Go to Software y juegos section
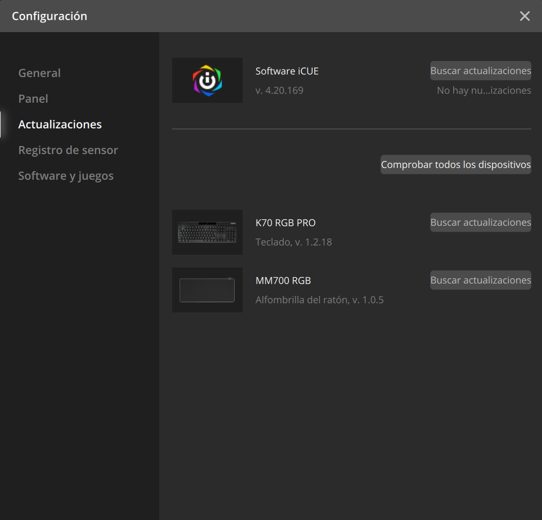The image size is (542, 520). click(66, 176)
